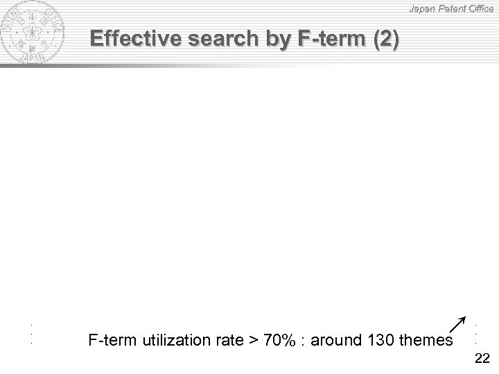Click the diagonal arrow near the footer text

[457, 322]
